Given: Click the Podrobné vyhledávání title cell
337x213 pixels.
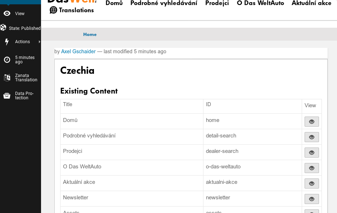Looking at the screenshot, I should coord(132,137).
